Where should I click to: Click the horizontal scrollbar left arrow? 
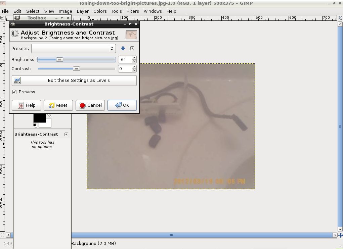point(8,235)
